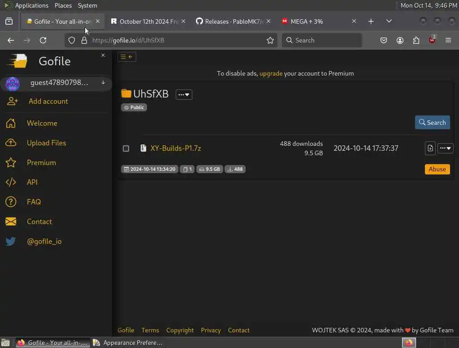The height and width of the screenshot is (348, 459).
Task: Open @gofile_io Twitter link
Action: point(44,242)
